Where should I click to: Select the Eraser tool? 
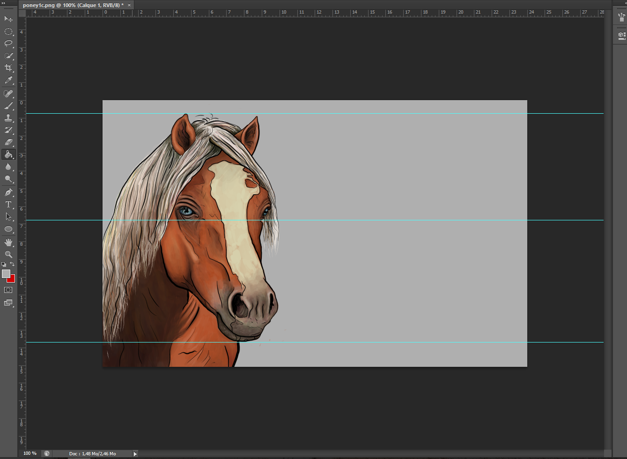tap(8, 142)
